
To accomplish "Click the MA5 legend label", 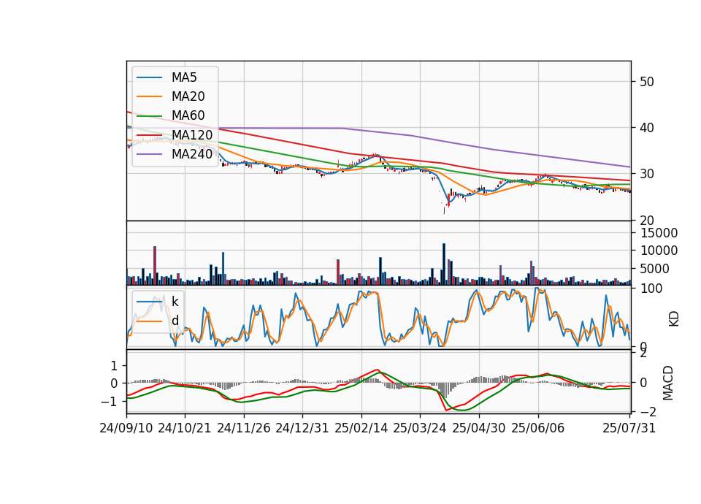I will click(x=184, y=77).
